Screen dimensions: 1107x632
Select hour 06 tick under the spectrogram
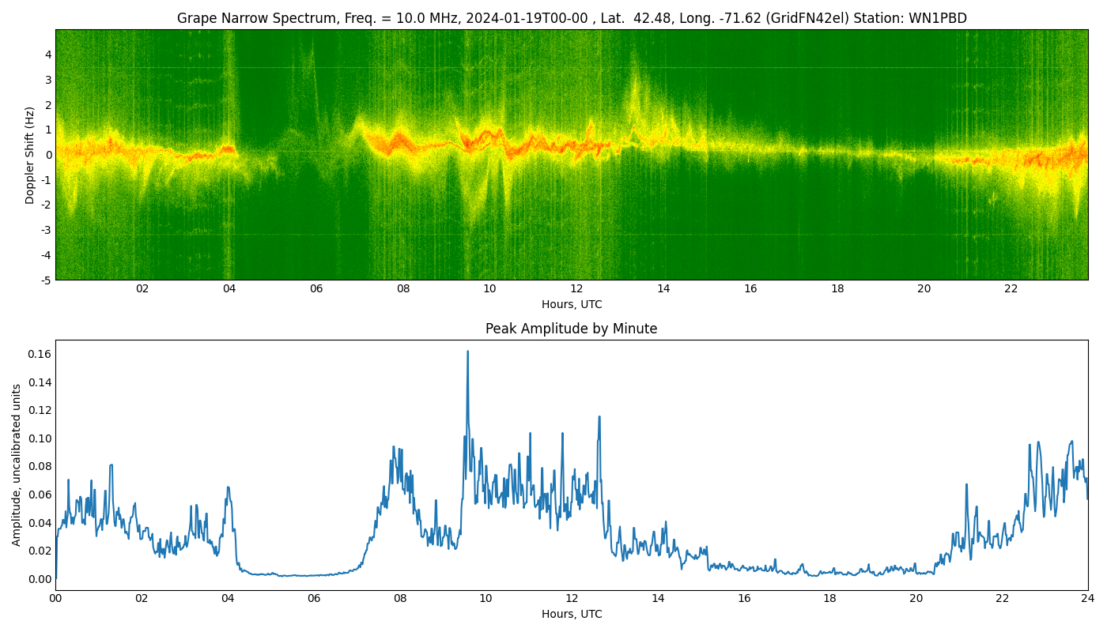pyautogui.click(x=316, y=289)
